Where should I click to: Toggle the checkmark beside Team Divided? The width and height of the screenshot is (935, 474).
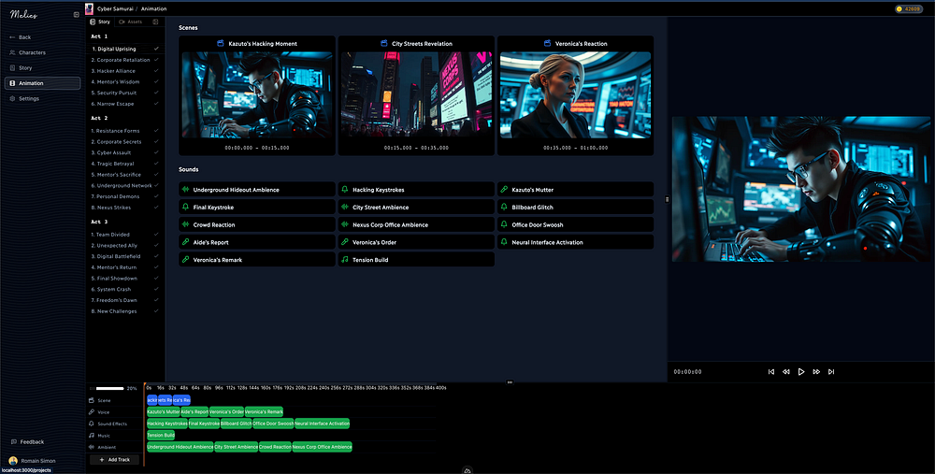(x=156, y=235)
